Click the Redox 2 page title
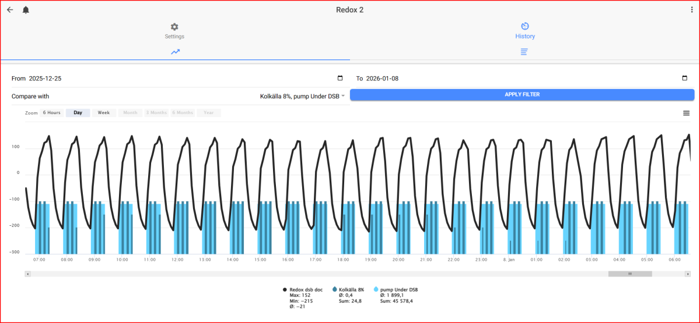Screen dimensions: 700x323 coord(350,10)
